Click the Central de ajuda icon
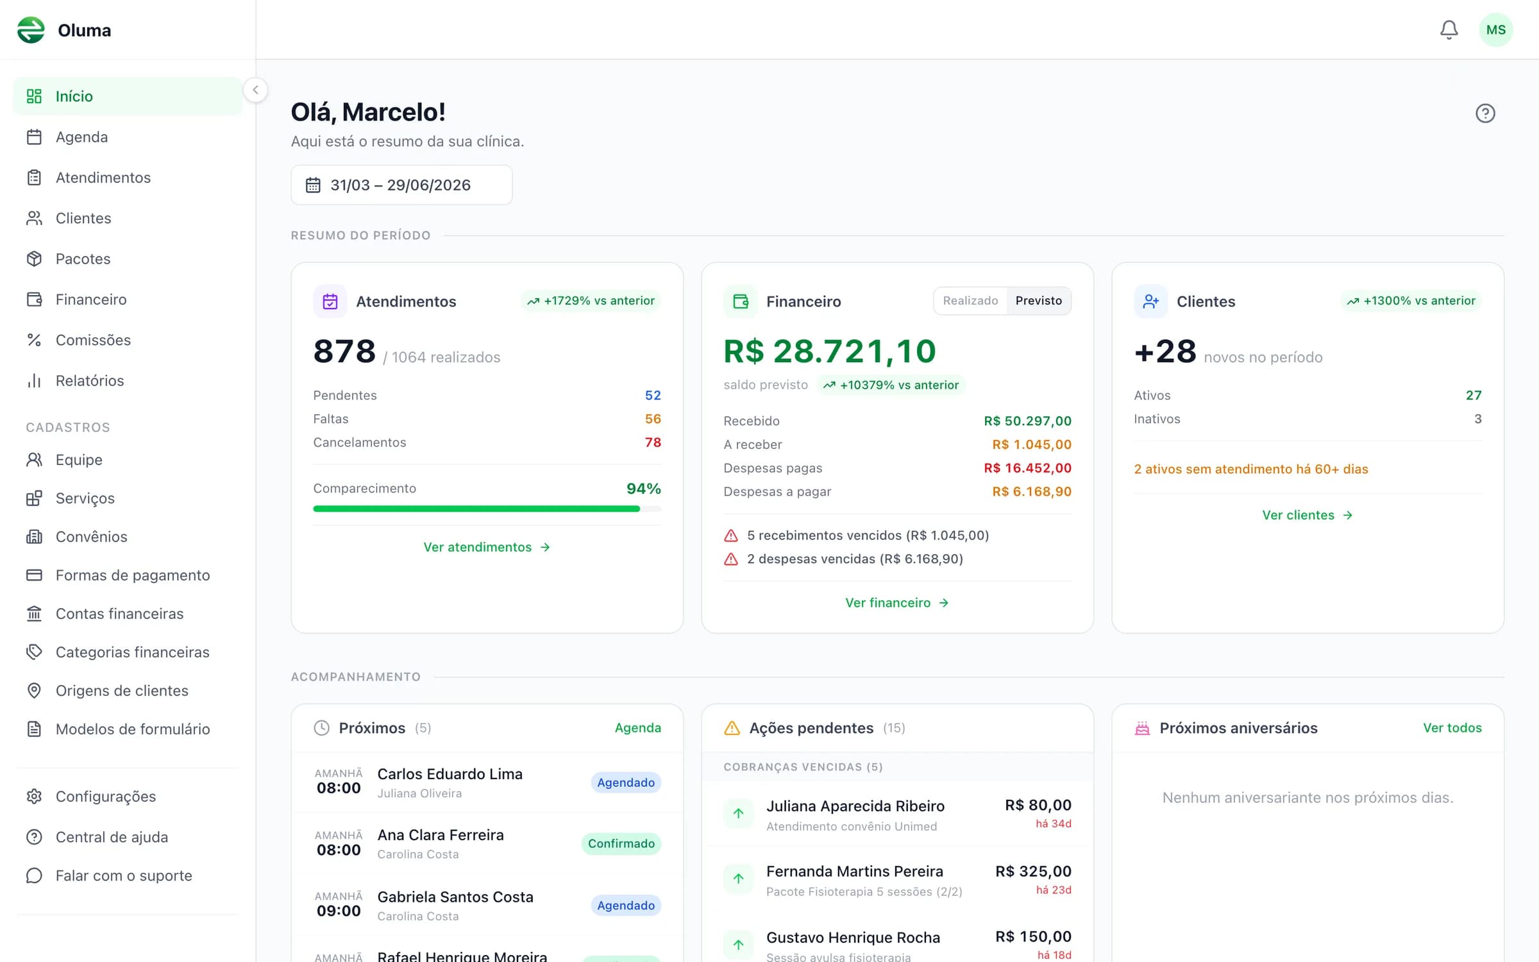Viewport: 1539px width, 962px height. tap(34, 837)
